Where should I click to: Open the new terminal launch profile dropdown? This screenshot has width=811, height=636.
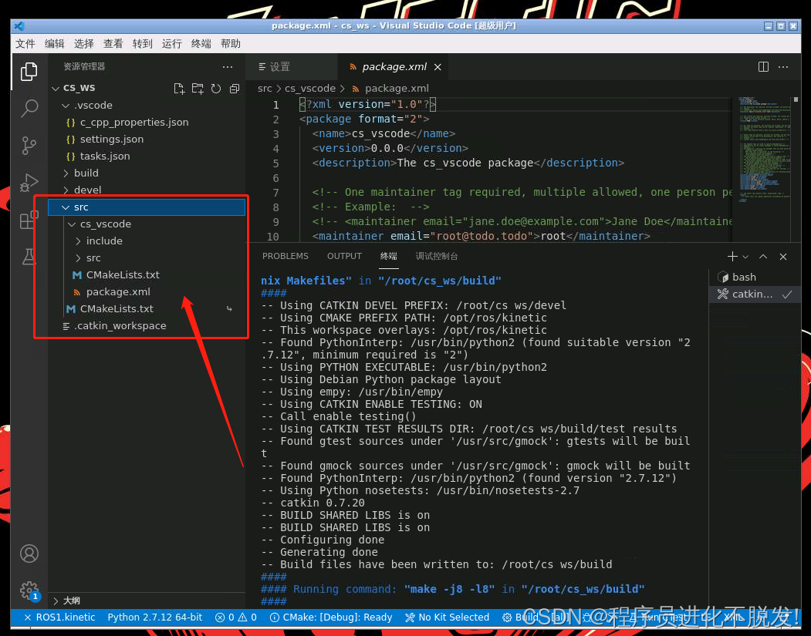(745, 257)
